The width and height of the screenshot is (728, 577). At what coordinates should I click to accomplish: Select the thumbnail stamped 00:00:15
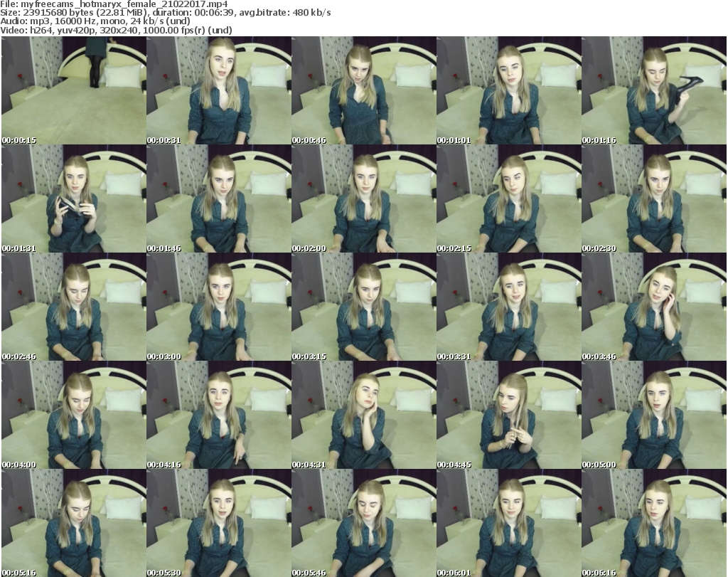pyautogui.click(x=74, y=90)
